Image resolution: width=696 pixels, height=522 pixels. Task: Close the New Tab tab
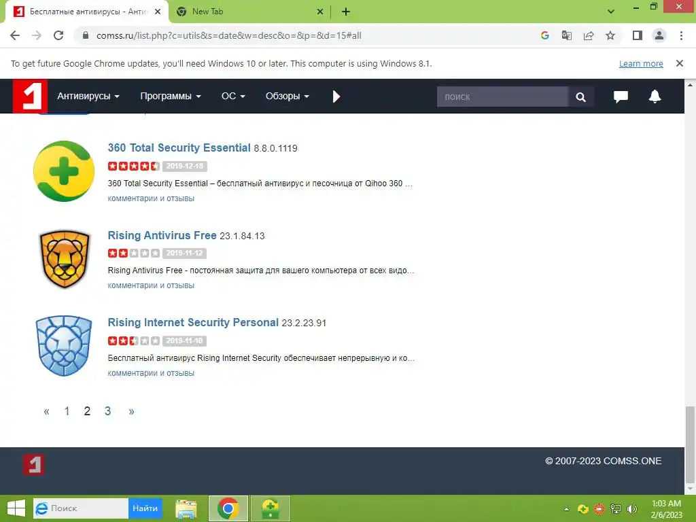pyautogui.click(x=320, y=12)
